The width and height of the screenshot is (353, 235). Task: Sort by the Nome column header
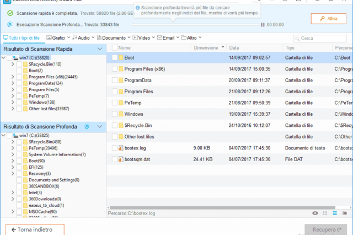tap(124, 48)
